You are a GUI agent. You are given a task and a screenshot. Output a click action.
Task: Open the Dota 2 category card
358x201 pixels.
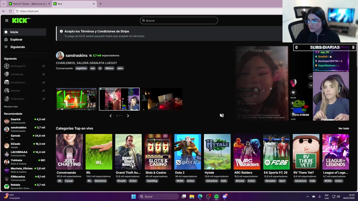(188, 152)
